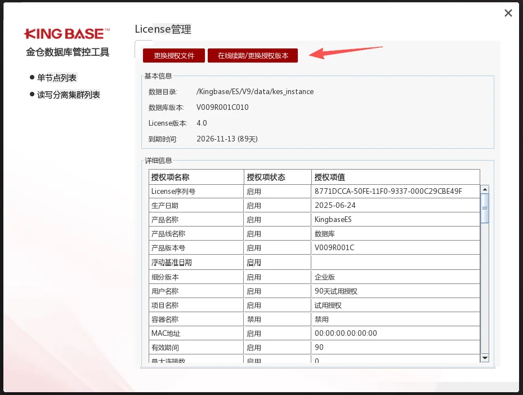Screen dimensions: 523x395
Task: Click the data directory path /Kingbase/ES/V9/data/kes_instance
Action: (255, 91)
